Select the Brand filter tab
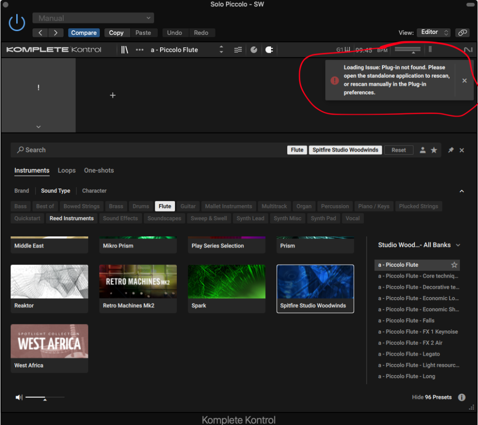 pos(22,191)
